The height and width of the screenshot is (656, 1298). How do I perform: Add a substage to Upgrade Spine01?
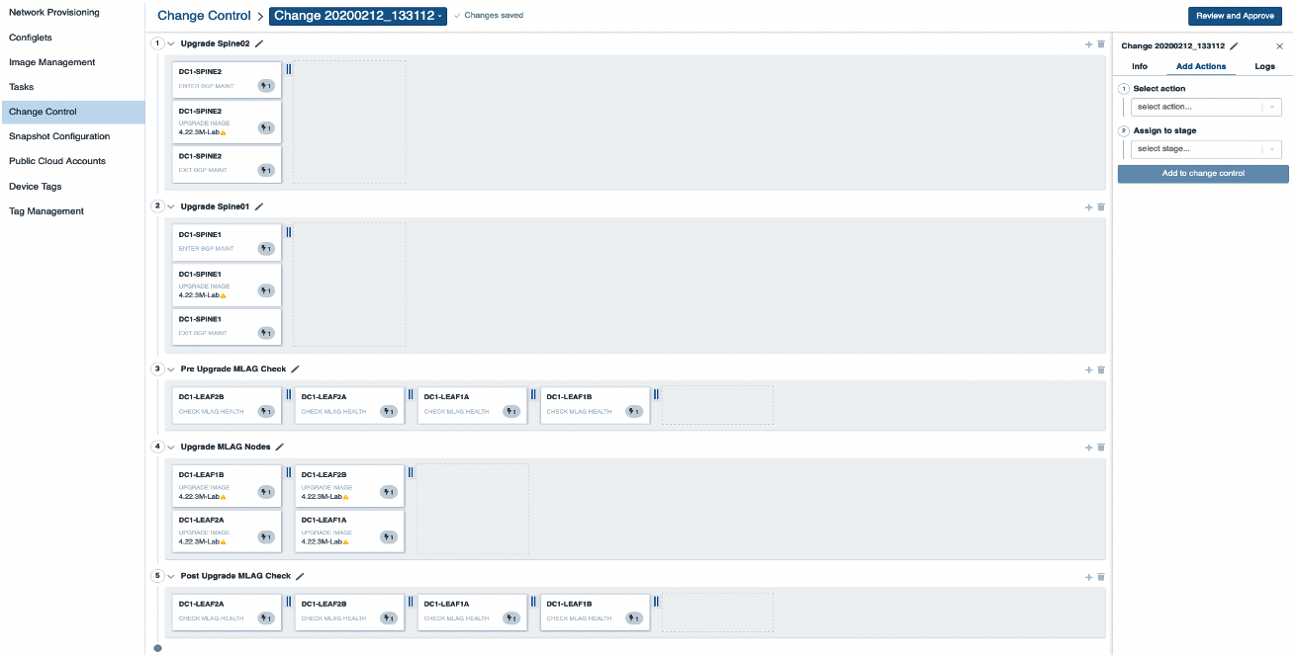click(1088, 206)
